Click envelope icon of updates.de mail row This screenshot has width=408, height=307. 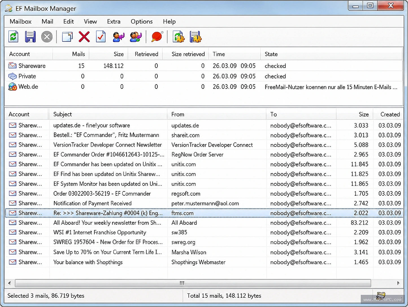point(12,125)
